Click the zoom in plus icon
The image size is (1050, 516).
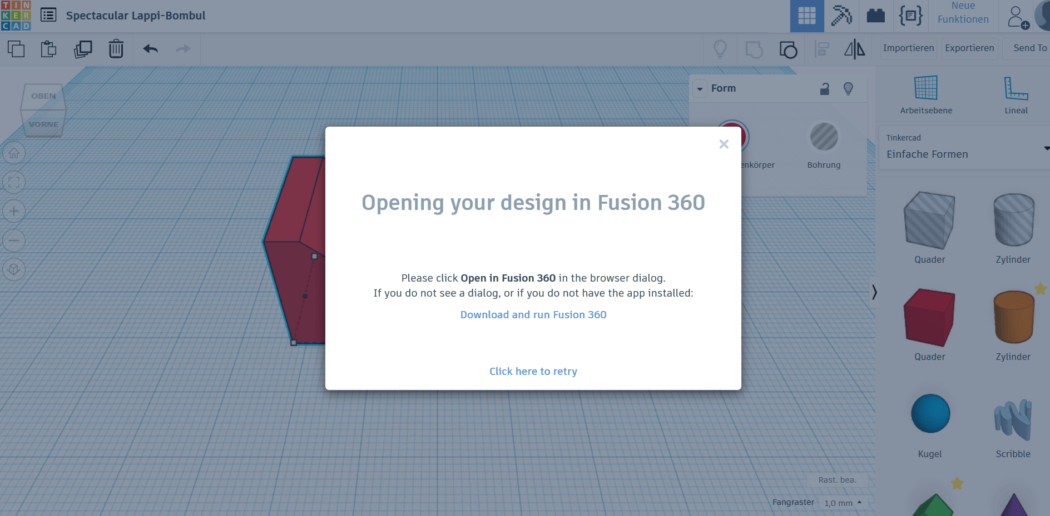[14, 211]
